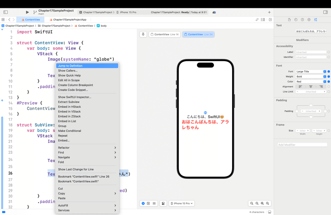Open the body breadcrumb item
The height and width of the screenshot is (215, 331).
[102, 26]
